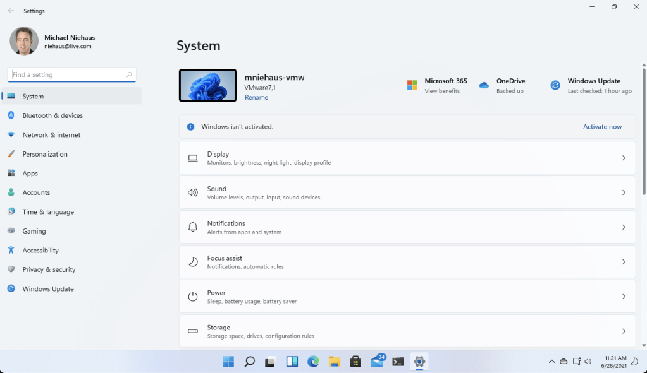Expand the Sound settings row arrow
This screenshot has height=373, width=647.
(624, 192)
